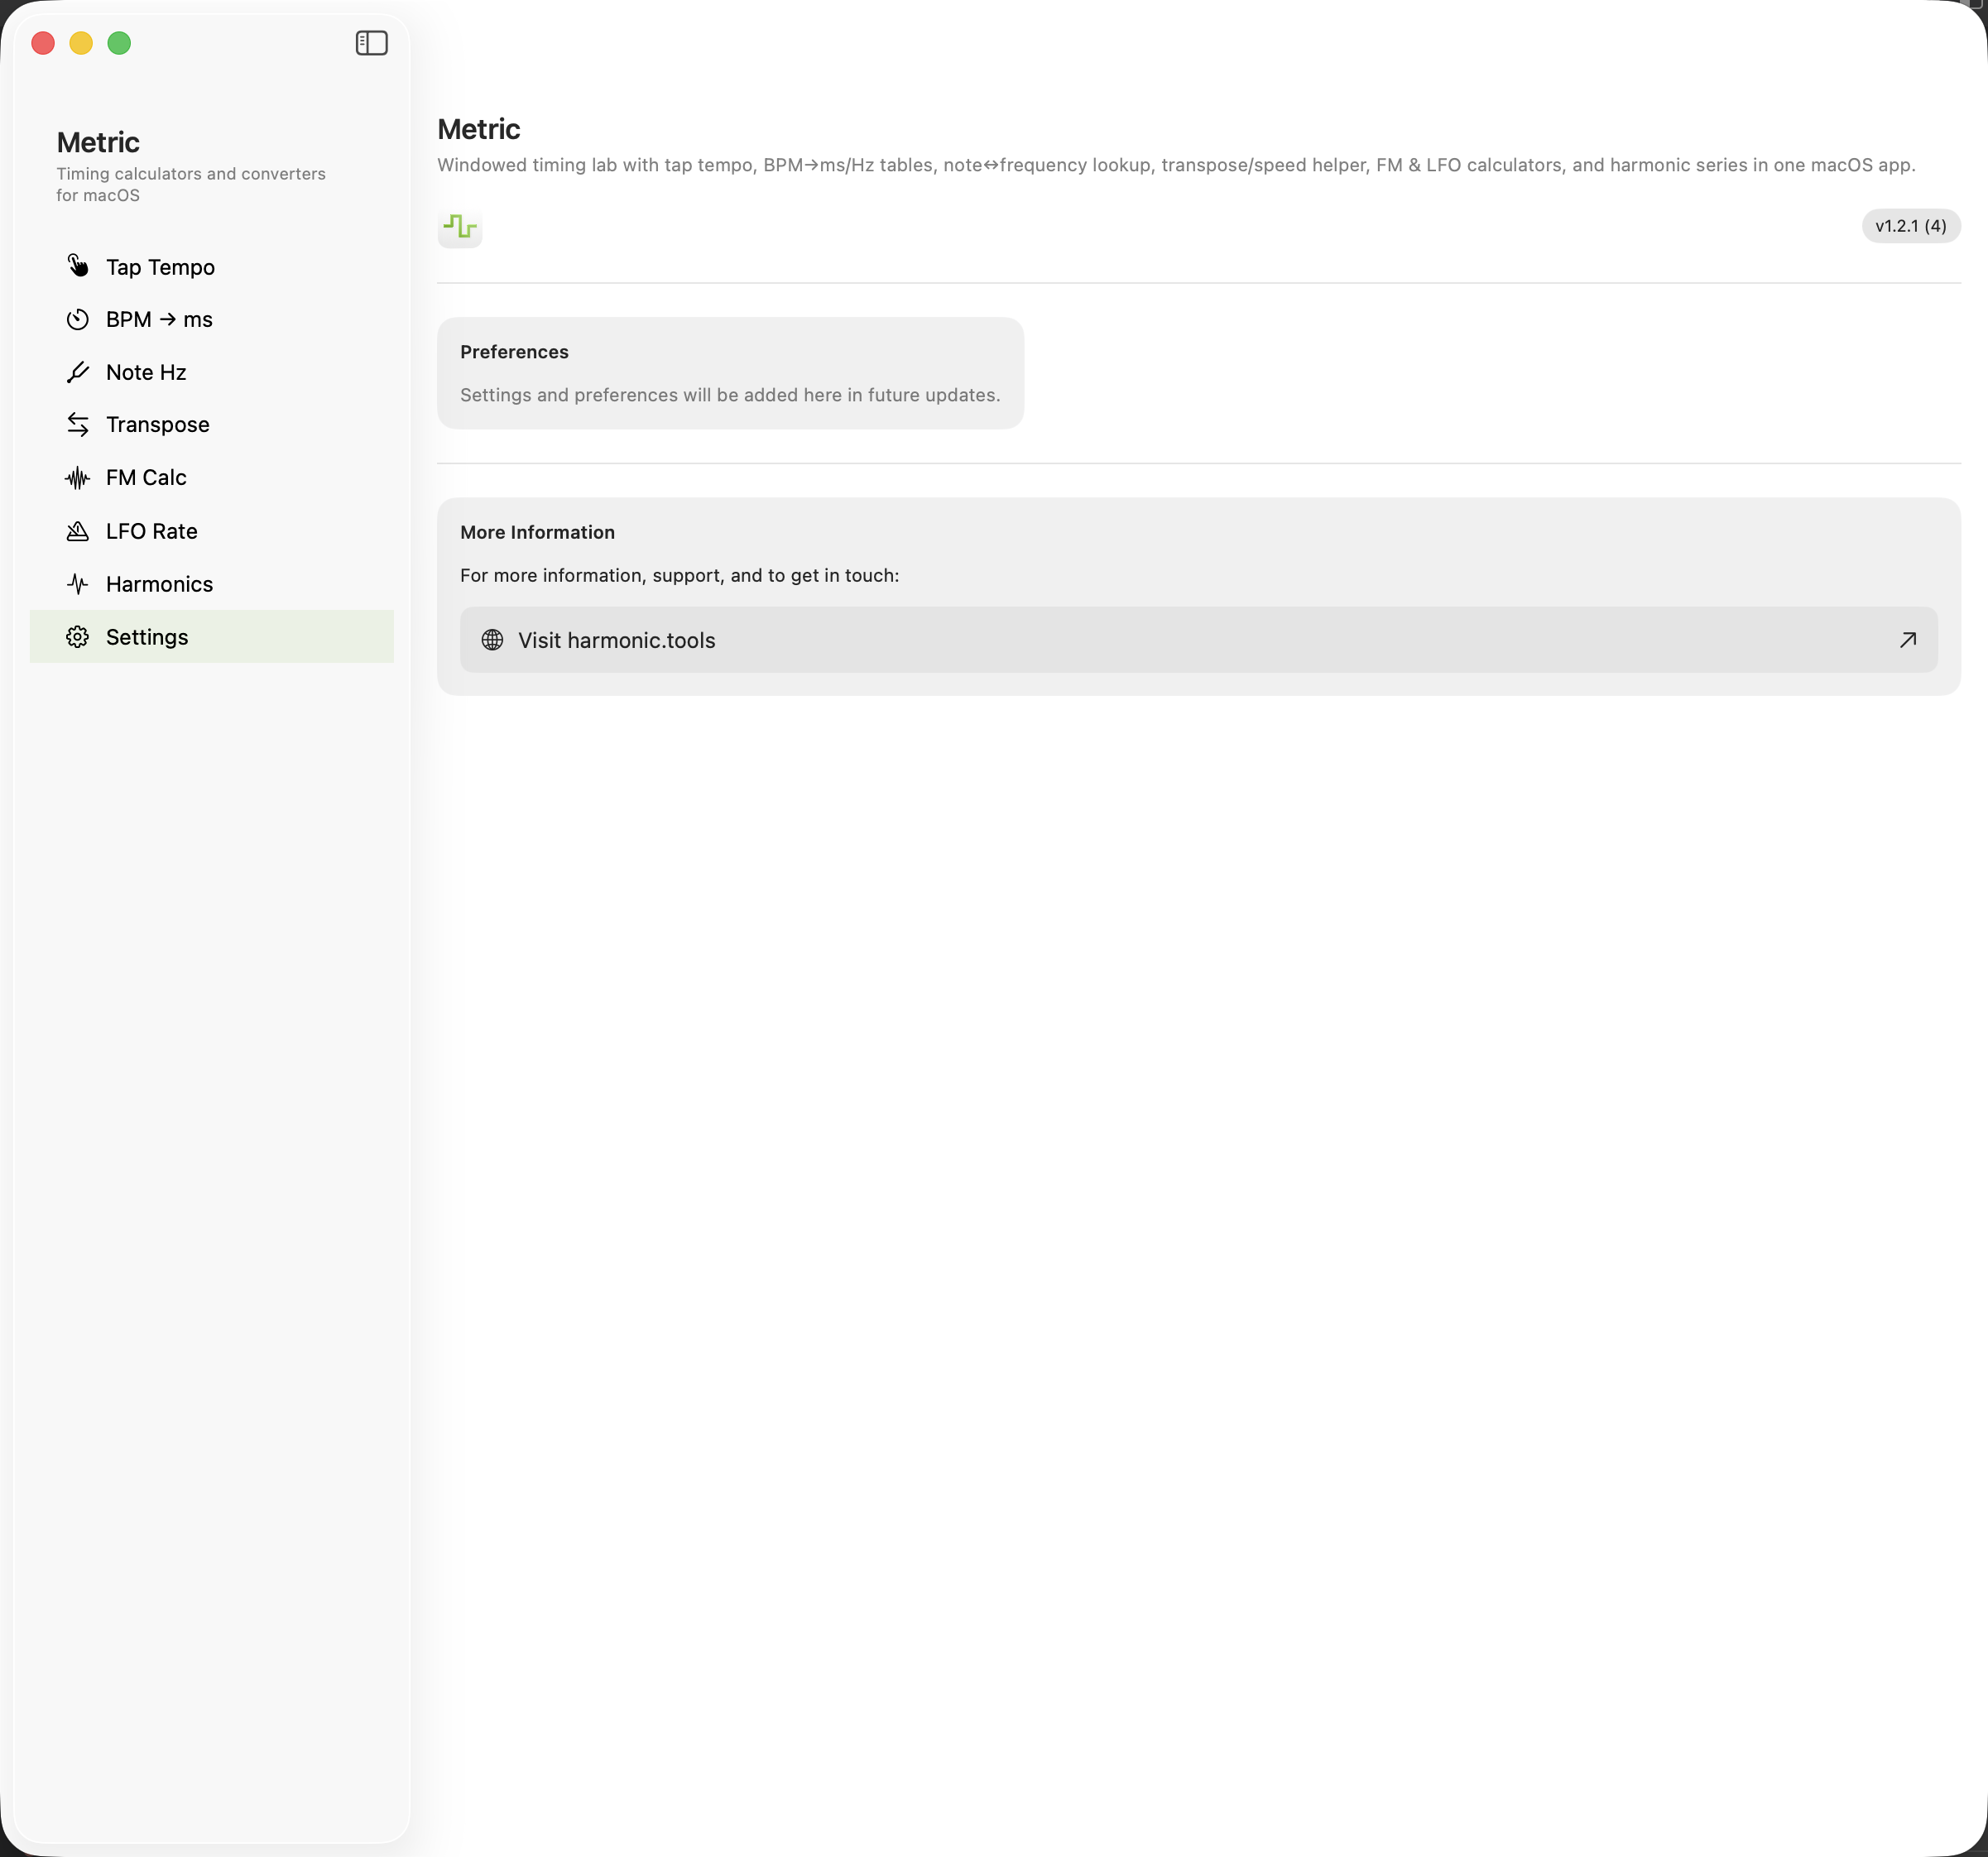The height and width of the screenshot is (1857, 1988).
Task: Select the Note Hz tuning fork icon
Action: 79,371
